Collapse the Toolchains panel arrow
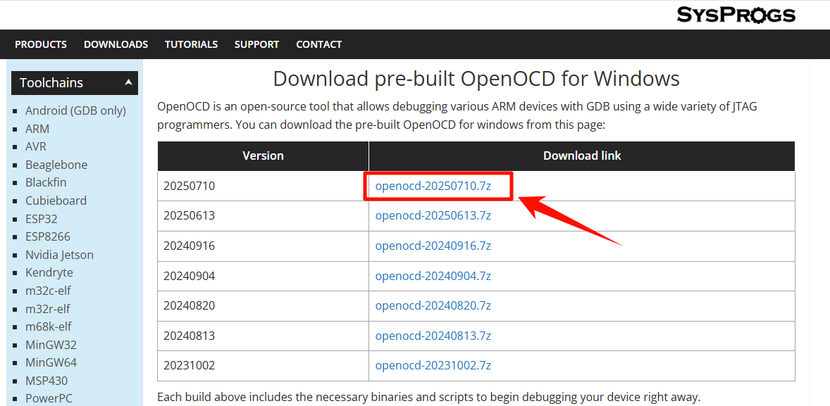Viewport: 830px width, 406px height. tap(128, 82)
